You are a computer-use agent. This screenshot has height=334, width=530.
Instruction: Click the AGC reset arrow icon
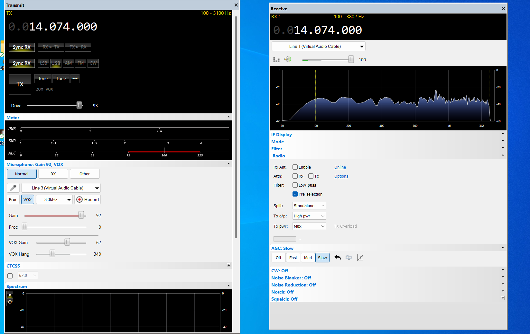click(x=337, y=258)
